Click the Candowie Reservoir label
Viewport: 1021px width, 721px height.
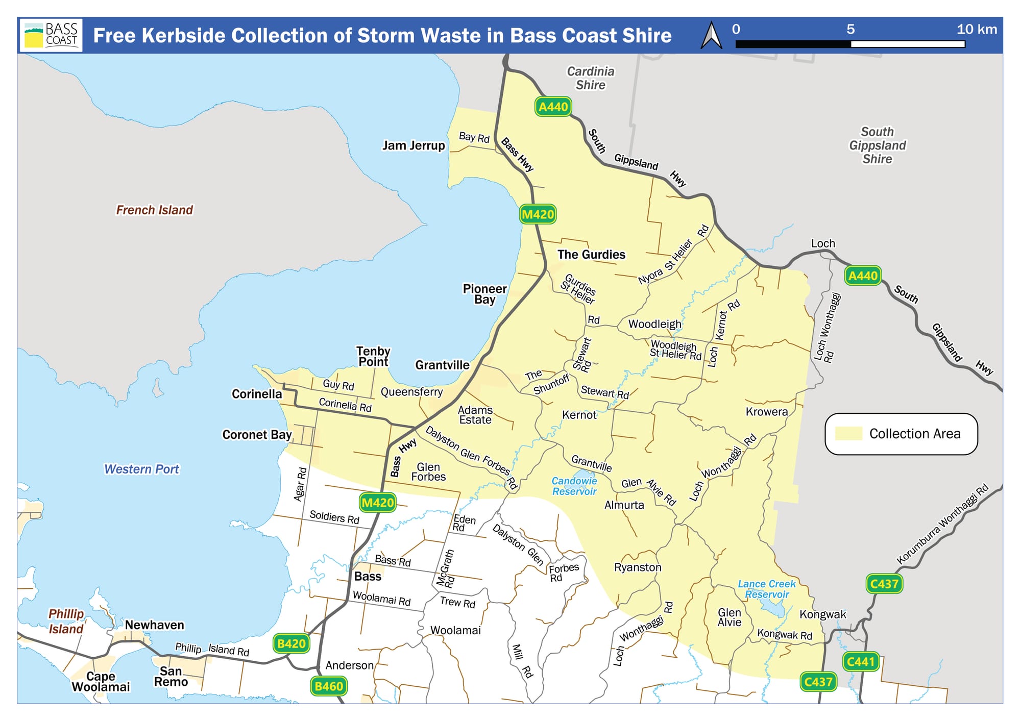(574, 486)
